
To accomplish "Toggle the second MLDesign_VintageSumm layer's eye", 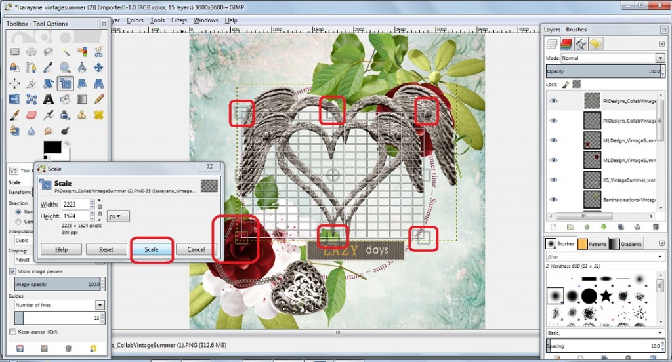I will [x=554, y=160].
